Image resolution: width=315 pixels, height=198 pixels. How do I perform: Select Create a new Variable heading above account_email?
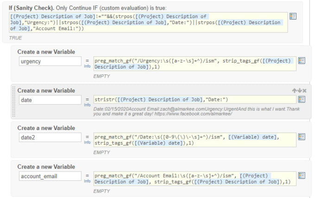[x=46, y=167]
